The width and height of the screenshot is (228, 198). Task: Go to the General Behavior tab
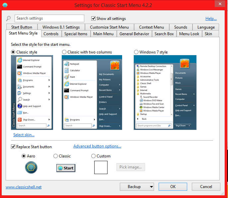pos(134,34)
